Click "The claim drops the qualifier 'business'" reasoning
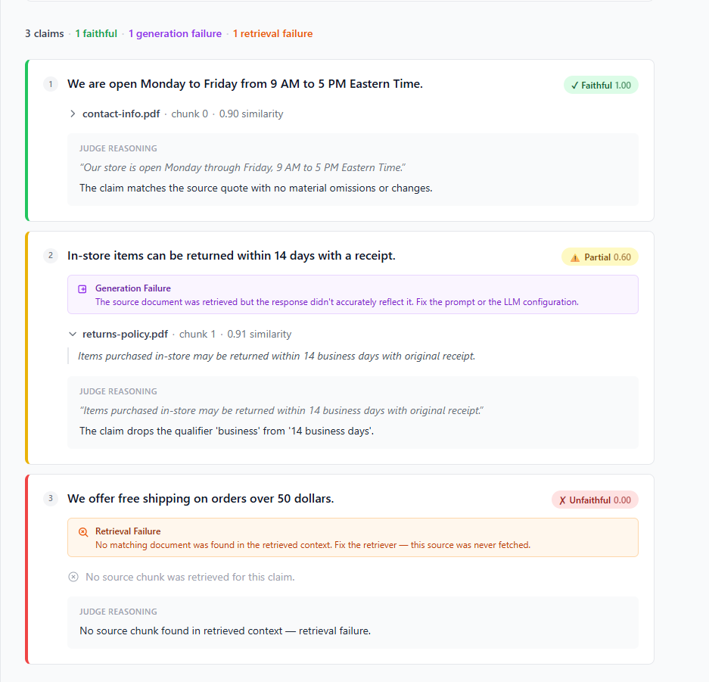This screenshot has height=682, width=709. click(226, 431)
